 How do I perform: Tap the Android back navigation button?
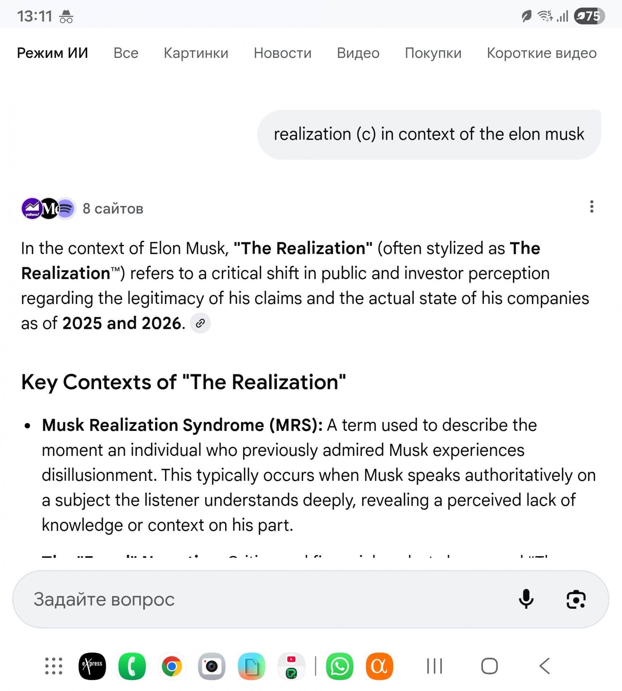[x=544, y=666]
